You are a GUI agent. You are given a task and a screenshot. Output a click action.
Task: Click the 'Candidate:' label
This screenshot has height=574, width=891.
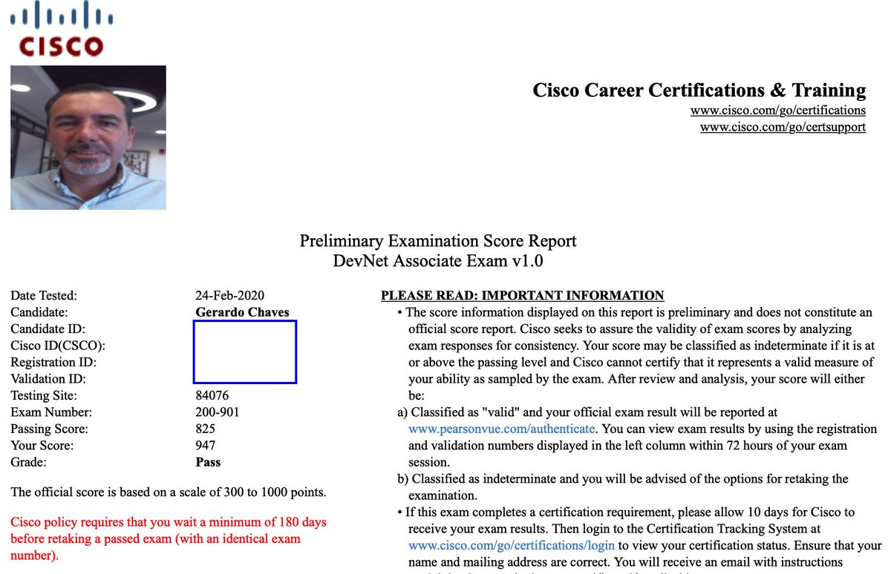[39, 312]
